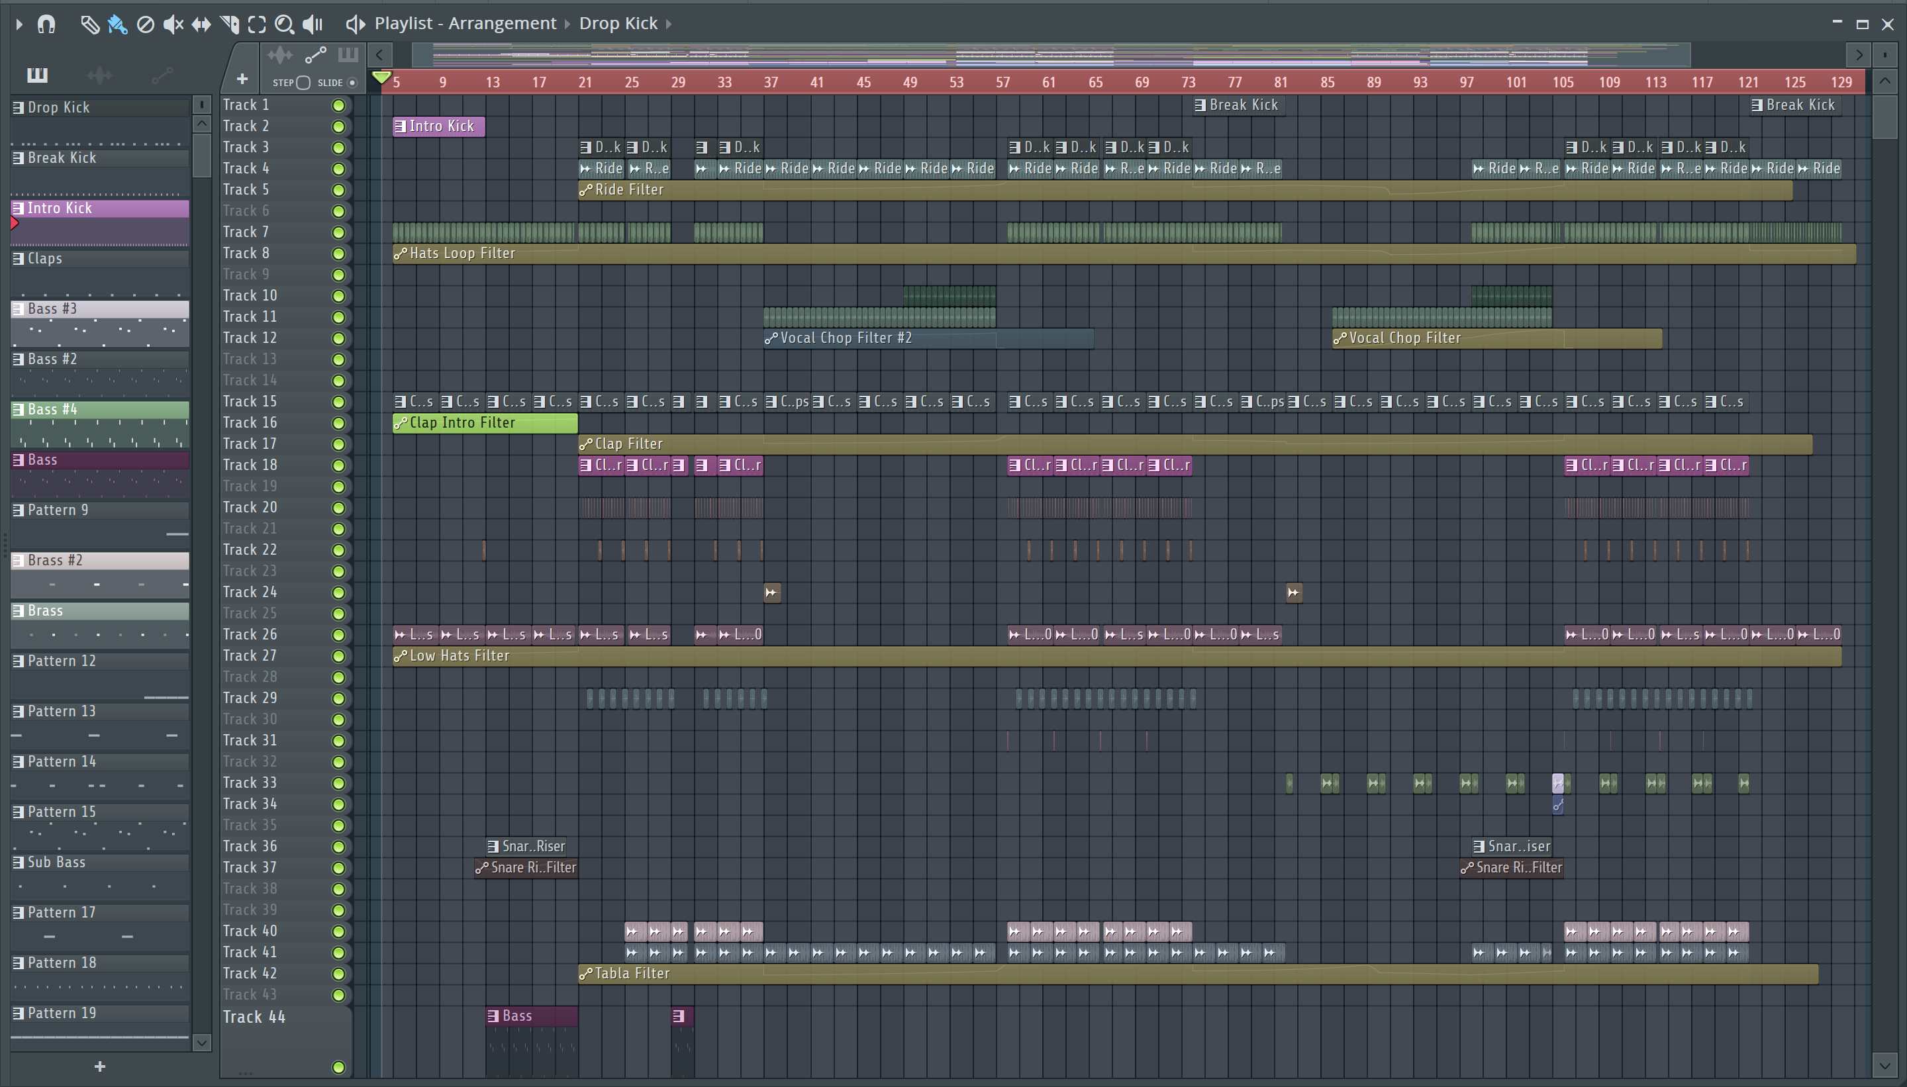Click the arrangement overview minimap strip
This screenshot has height=1087, width=1907.
1051,54
